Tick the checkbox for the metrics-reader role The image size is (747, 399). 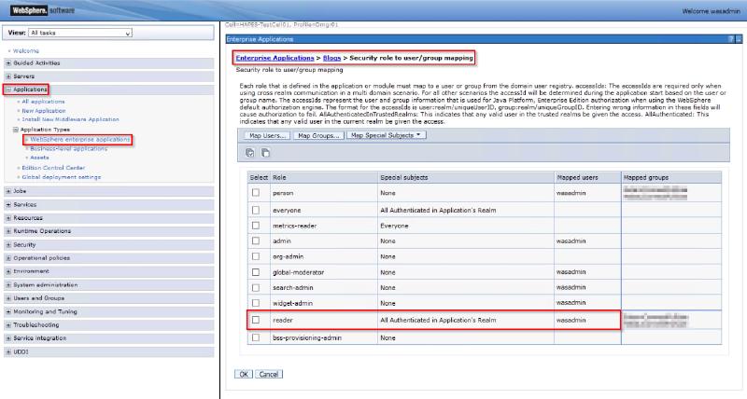tap(256, 226)
